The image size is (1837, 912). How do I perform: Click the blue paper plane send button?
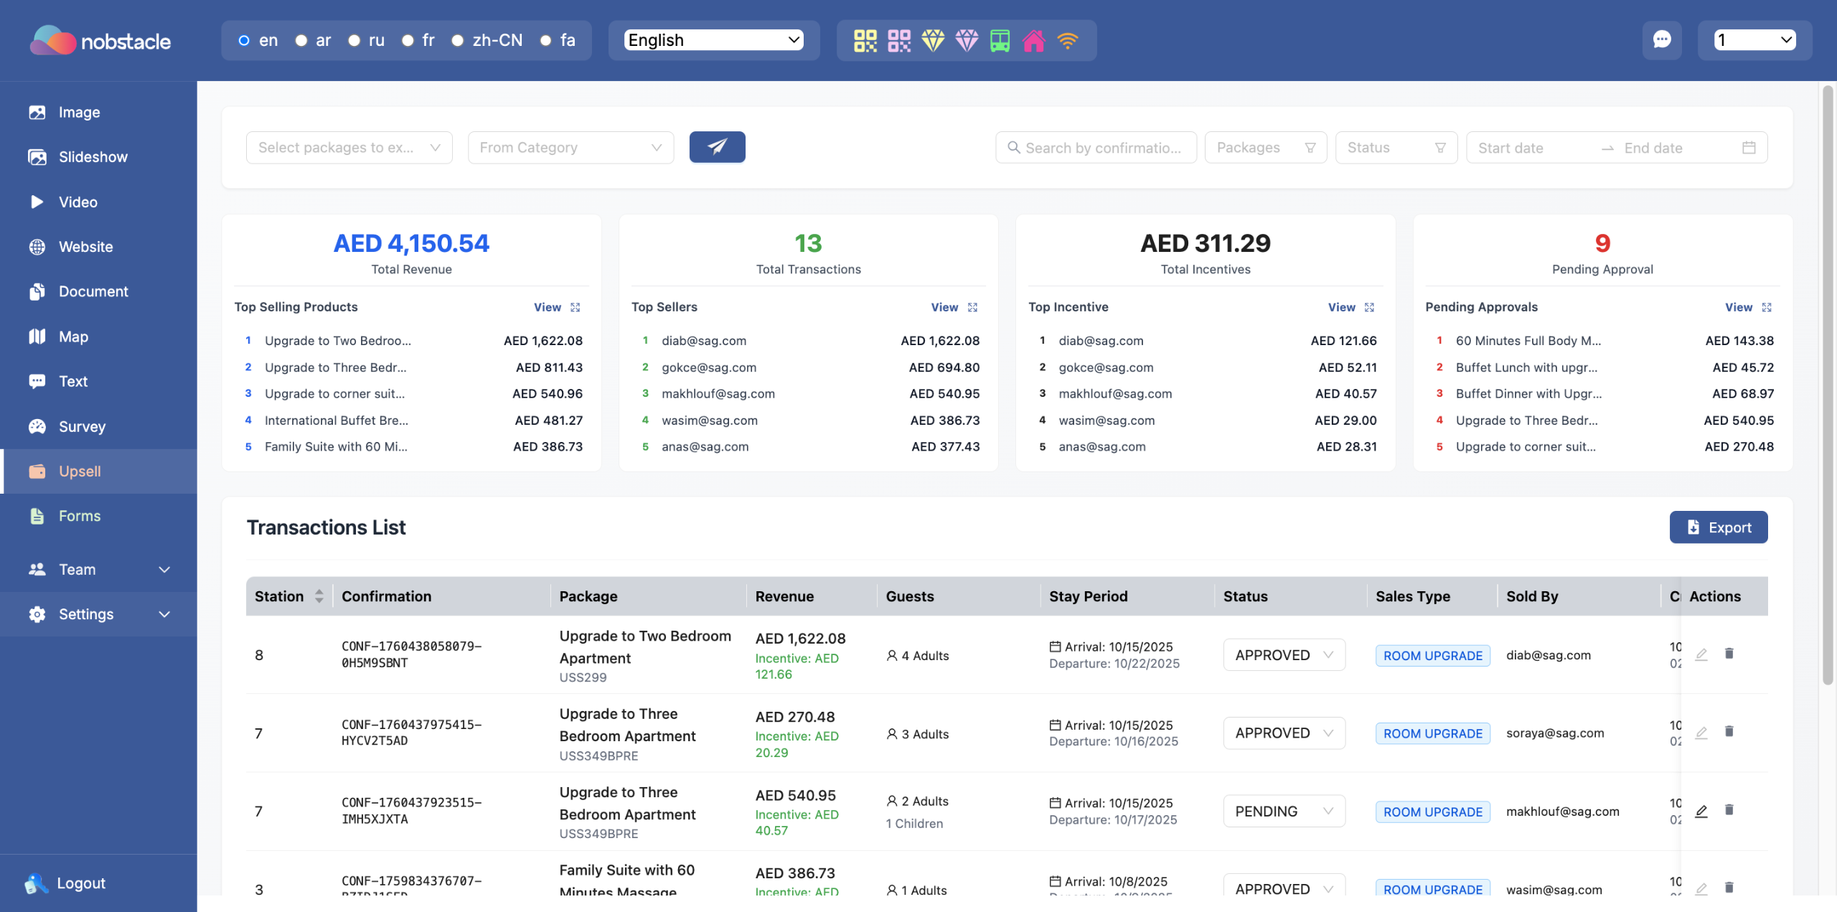pos(717,147)
